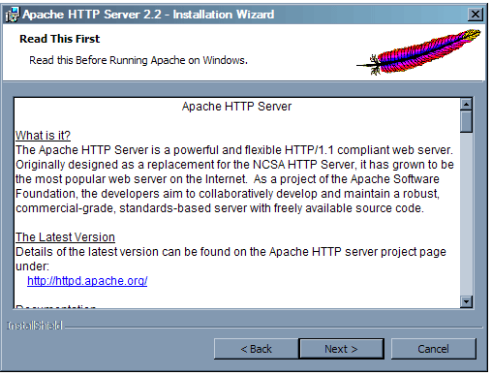The image size is (492, 376).
Task: Open the http://httpd.apache.org/ link
Action: click(87, 281)
